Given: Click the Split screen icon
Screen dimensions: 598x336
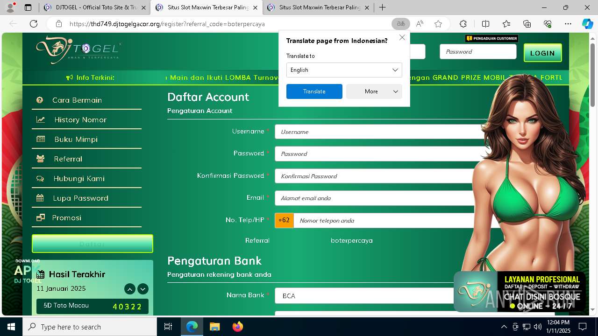Looking at the screenshot, I should point(485,24).
